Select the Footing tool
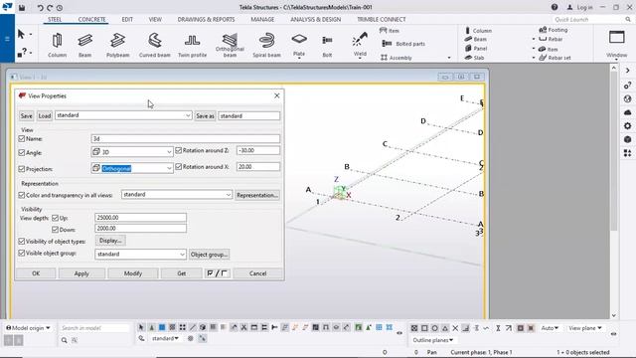The width and height of the screenshot is (636, 358). (x=553, y=30)
